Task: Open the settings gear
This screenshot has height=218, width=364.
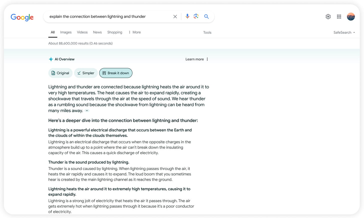Action: pos(328,17)
